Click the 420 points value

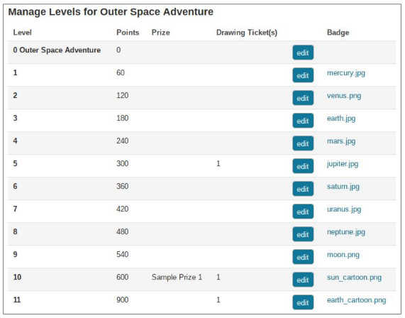[x=123, y=209]
